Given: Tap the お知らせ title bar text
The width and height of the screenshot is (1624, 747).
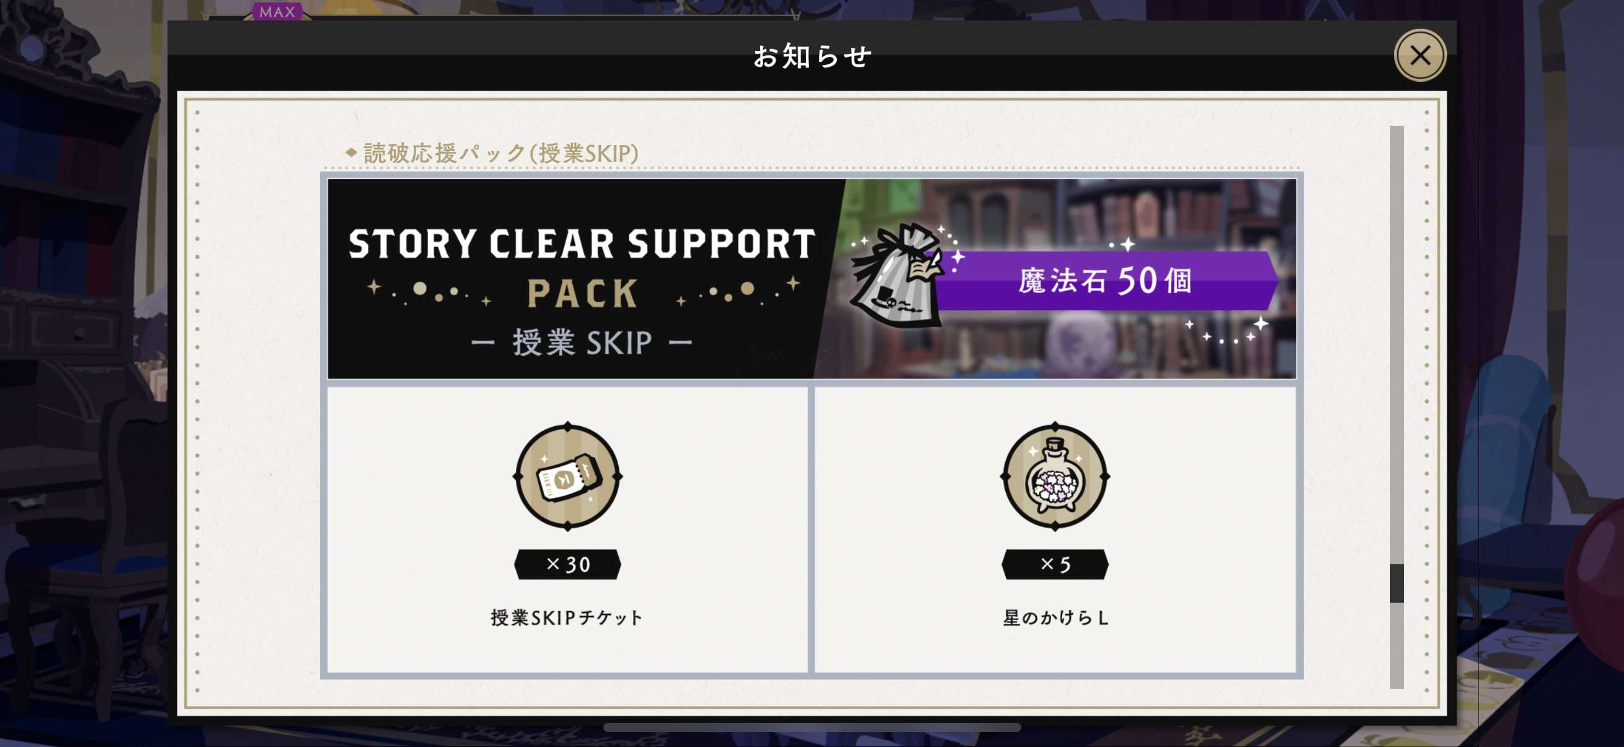Looking at the screenshot, I should [x=813, y=57].
